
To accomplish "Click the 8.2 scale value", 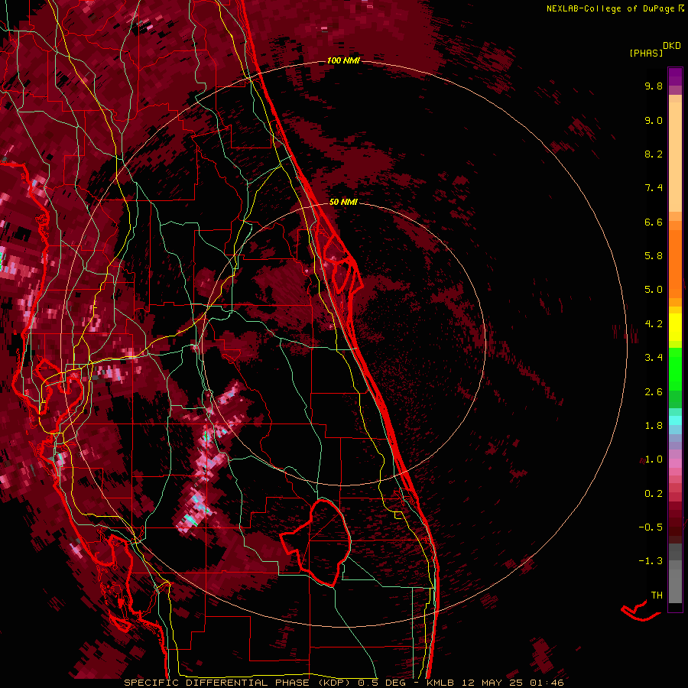I will (x=654, y=154).
